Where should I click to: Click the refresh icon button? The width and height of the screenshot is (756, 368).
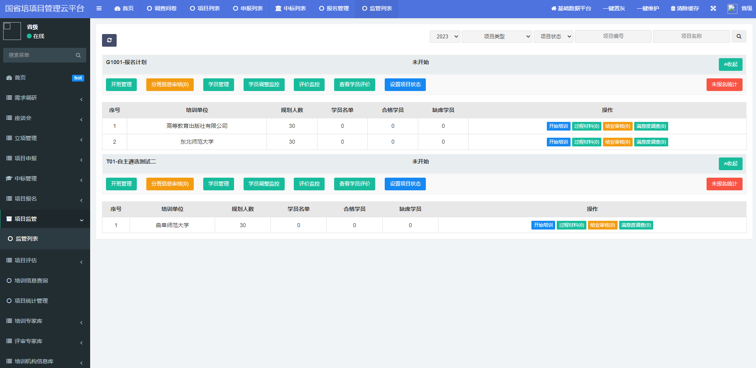[109, 40]
